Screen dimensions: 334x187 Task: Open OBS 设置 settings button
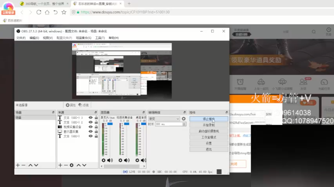coord(209,143)
